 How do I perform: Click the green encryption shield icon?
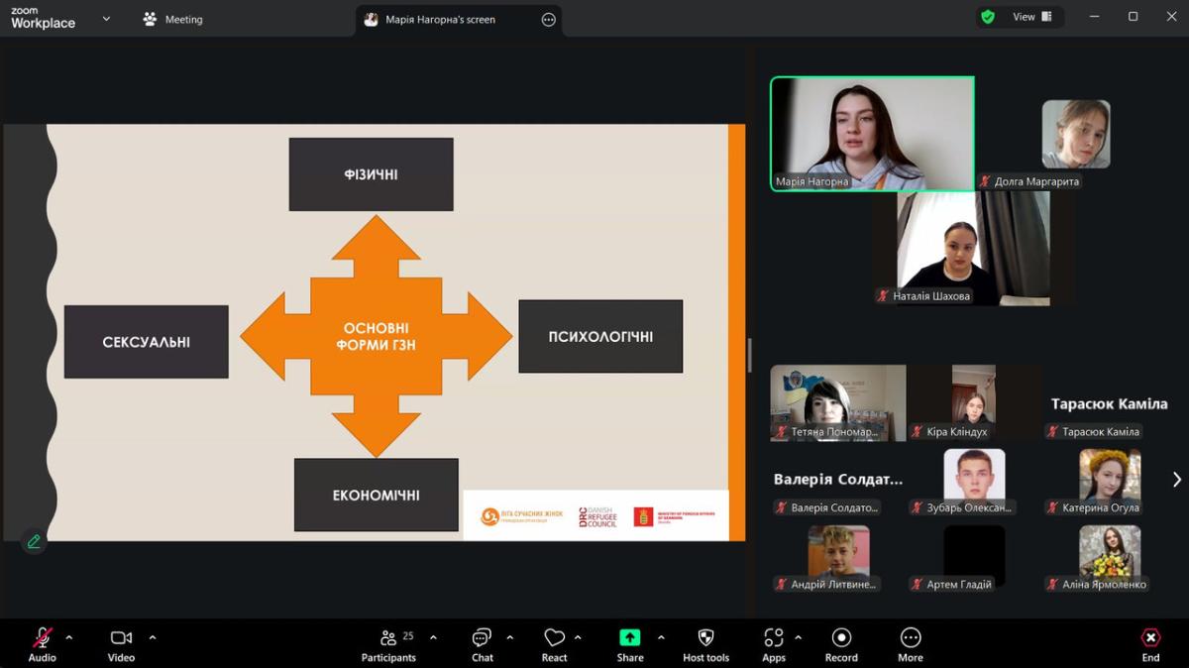(988, 17)
